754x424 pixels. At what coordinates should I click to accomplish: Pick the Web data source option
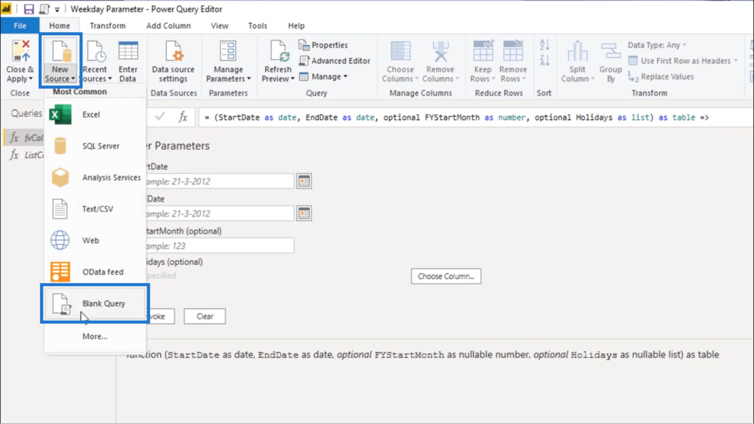click(90, 240)
